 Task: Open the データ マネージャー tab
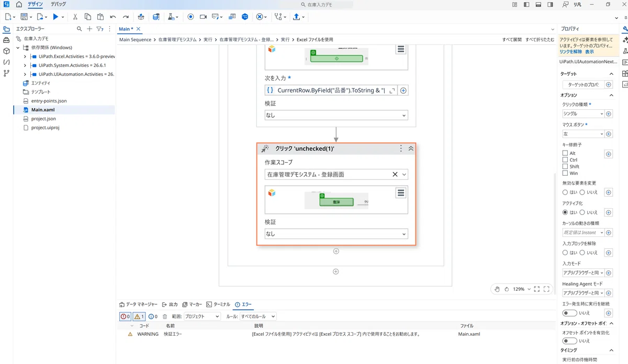(x=139, y=304)
